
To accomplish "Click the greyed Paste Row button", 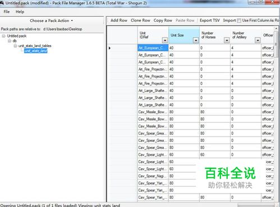I will [x=185, y=20].
